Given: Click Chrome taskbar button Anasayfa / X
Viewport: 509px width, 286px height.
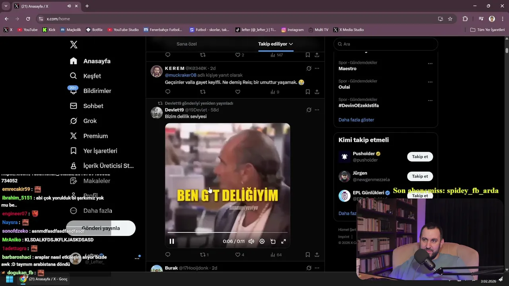Looking at the screenshot, I should pos(44,279).
